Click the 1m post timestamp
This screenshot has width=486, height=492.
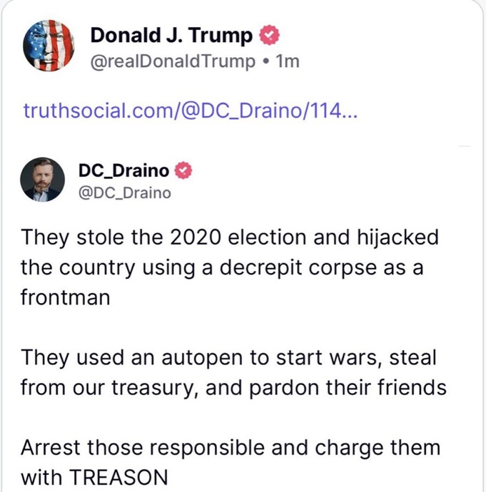point(288,61)
